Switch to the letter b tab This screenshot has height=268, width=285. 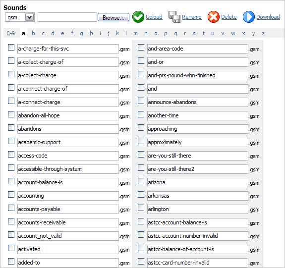click(x=33, y=33)
